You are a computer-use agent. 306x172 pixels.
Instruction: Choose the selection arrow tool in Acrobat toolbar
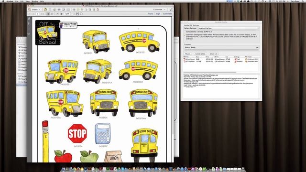click(48, 14)
